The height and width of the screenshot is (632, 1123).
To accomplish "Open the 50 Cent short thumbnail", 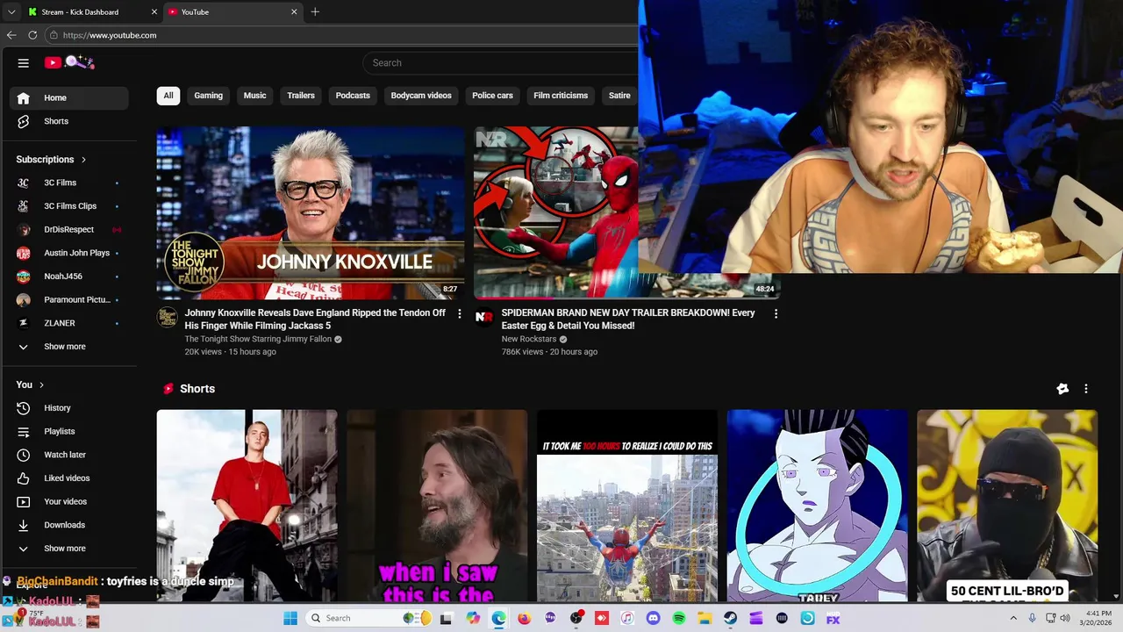I will click(x=1007, y=506).
